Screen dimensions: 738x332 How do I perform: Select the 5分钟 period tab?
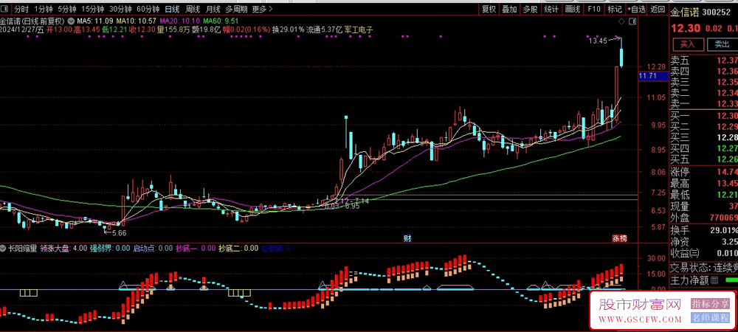pyautogui.click(x=67, y=9)
